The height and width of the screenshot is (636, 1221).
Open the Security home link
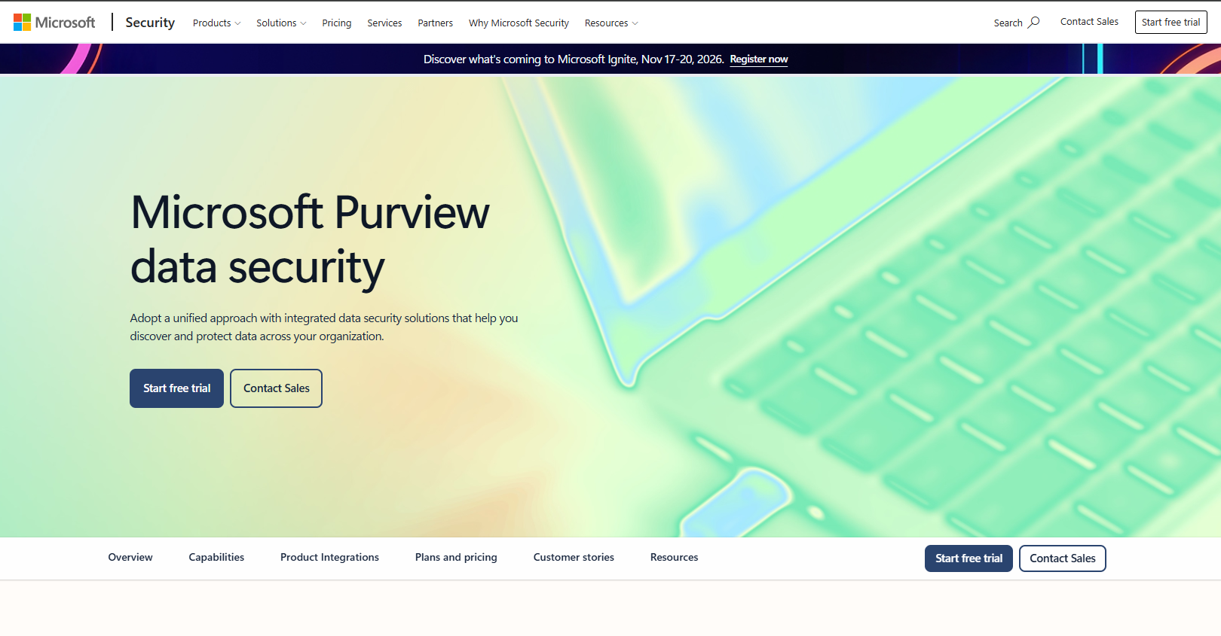(x=150, y=23)
